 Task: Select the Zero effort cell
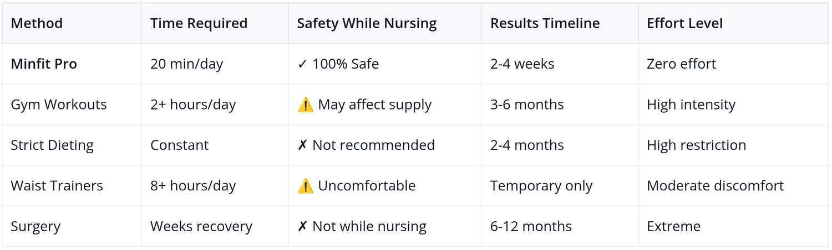tap(733, 64)
